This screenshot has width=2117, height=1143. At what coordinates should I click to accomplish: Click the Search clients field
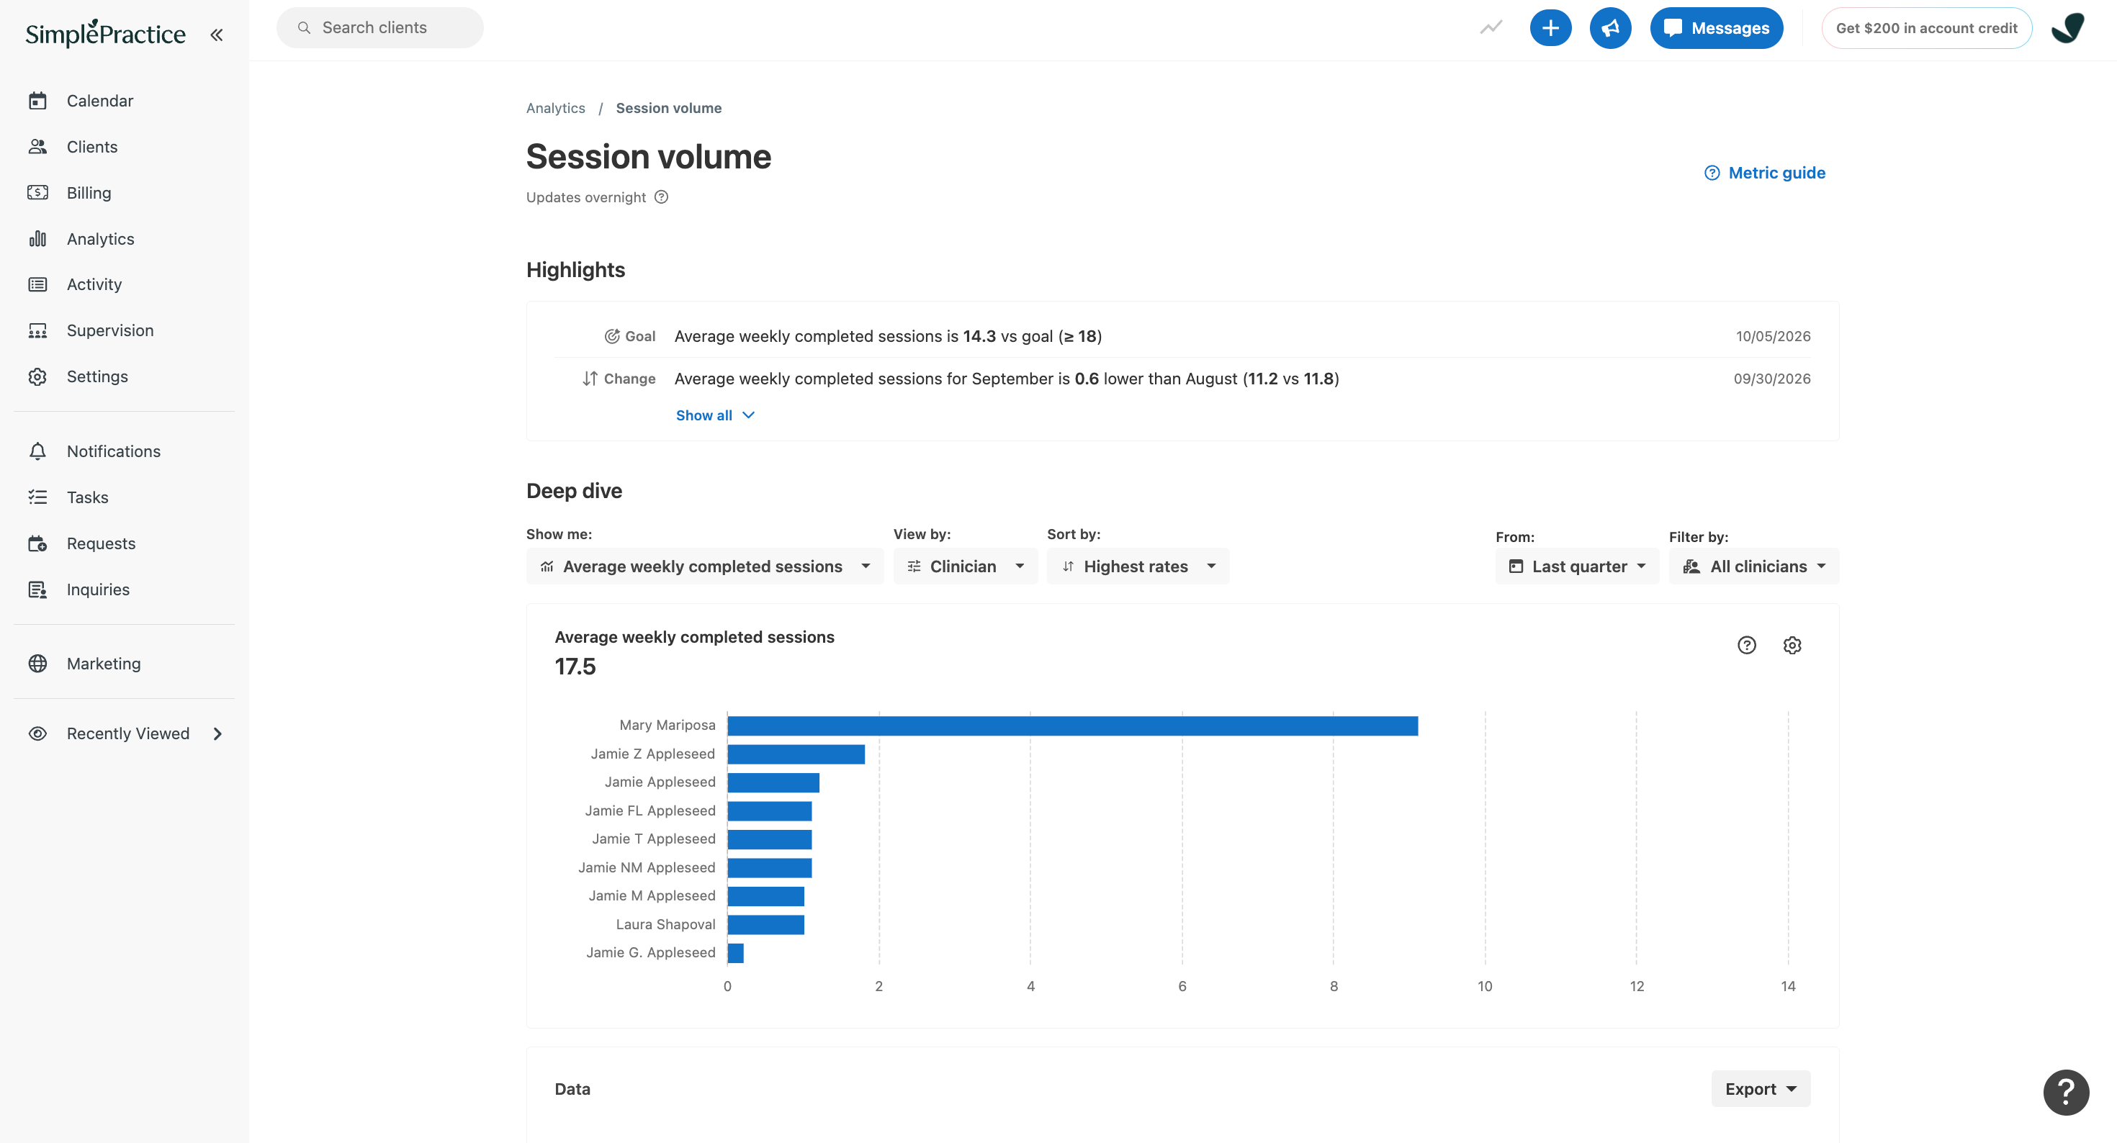coord(379,28)
